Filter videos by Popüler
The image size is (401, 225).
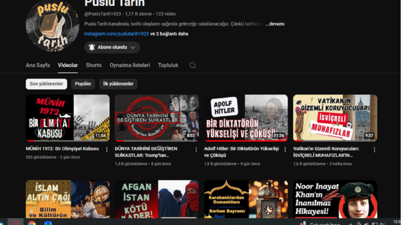coord(83,84)
